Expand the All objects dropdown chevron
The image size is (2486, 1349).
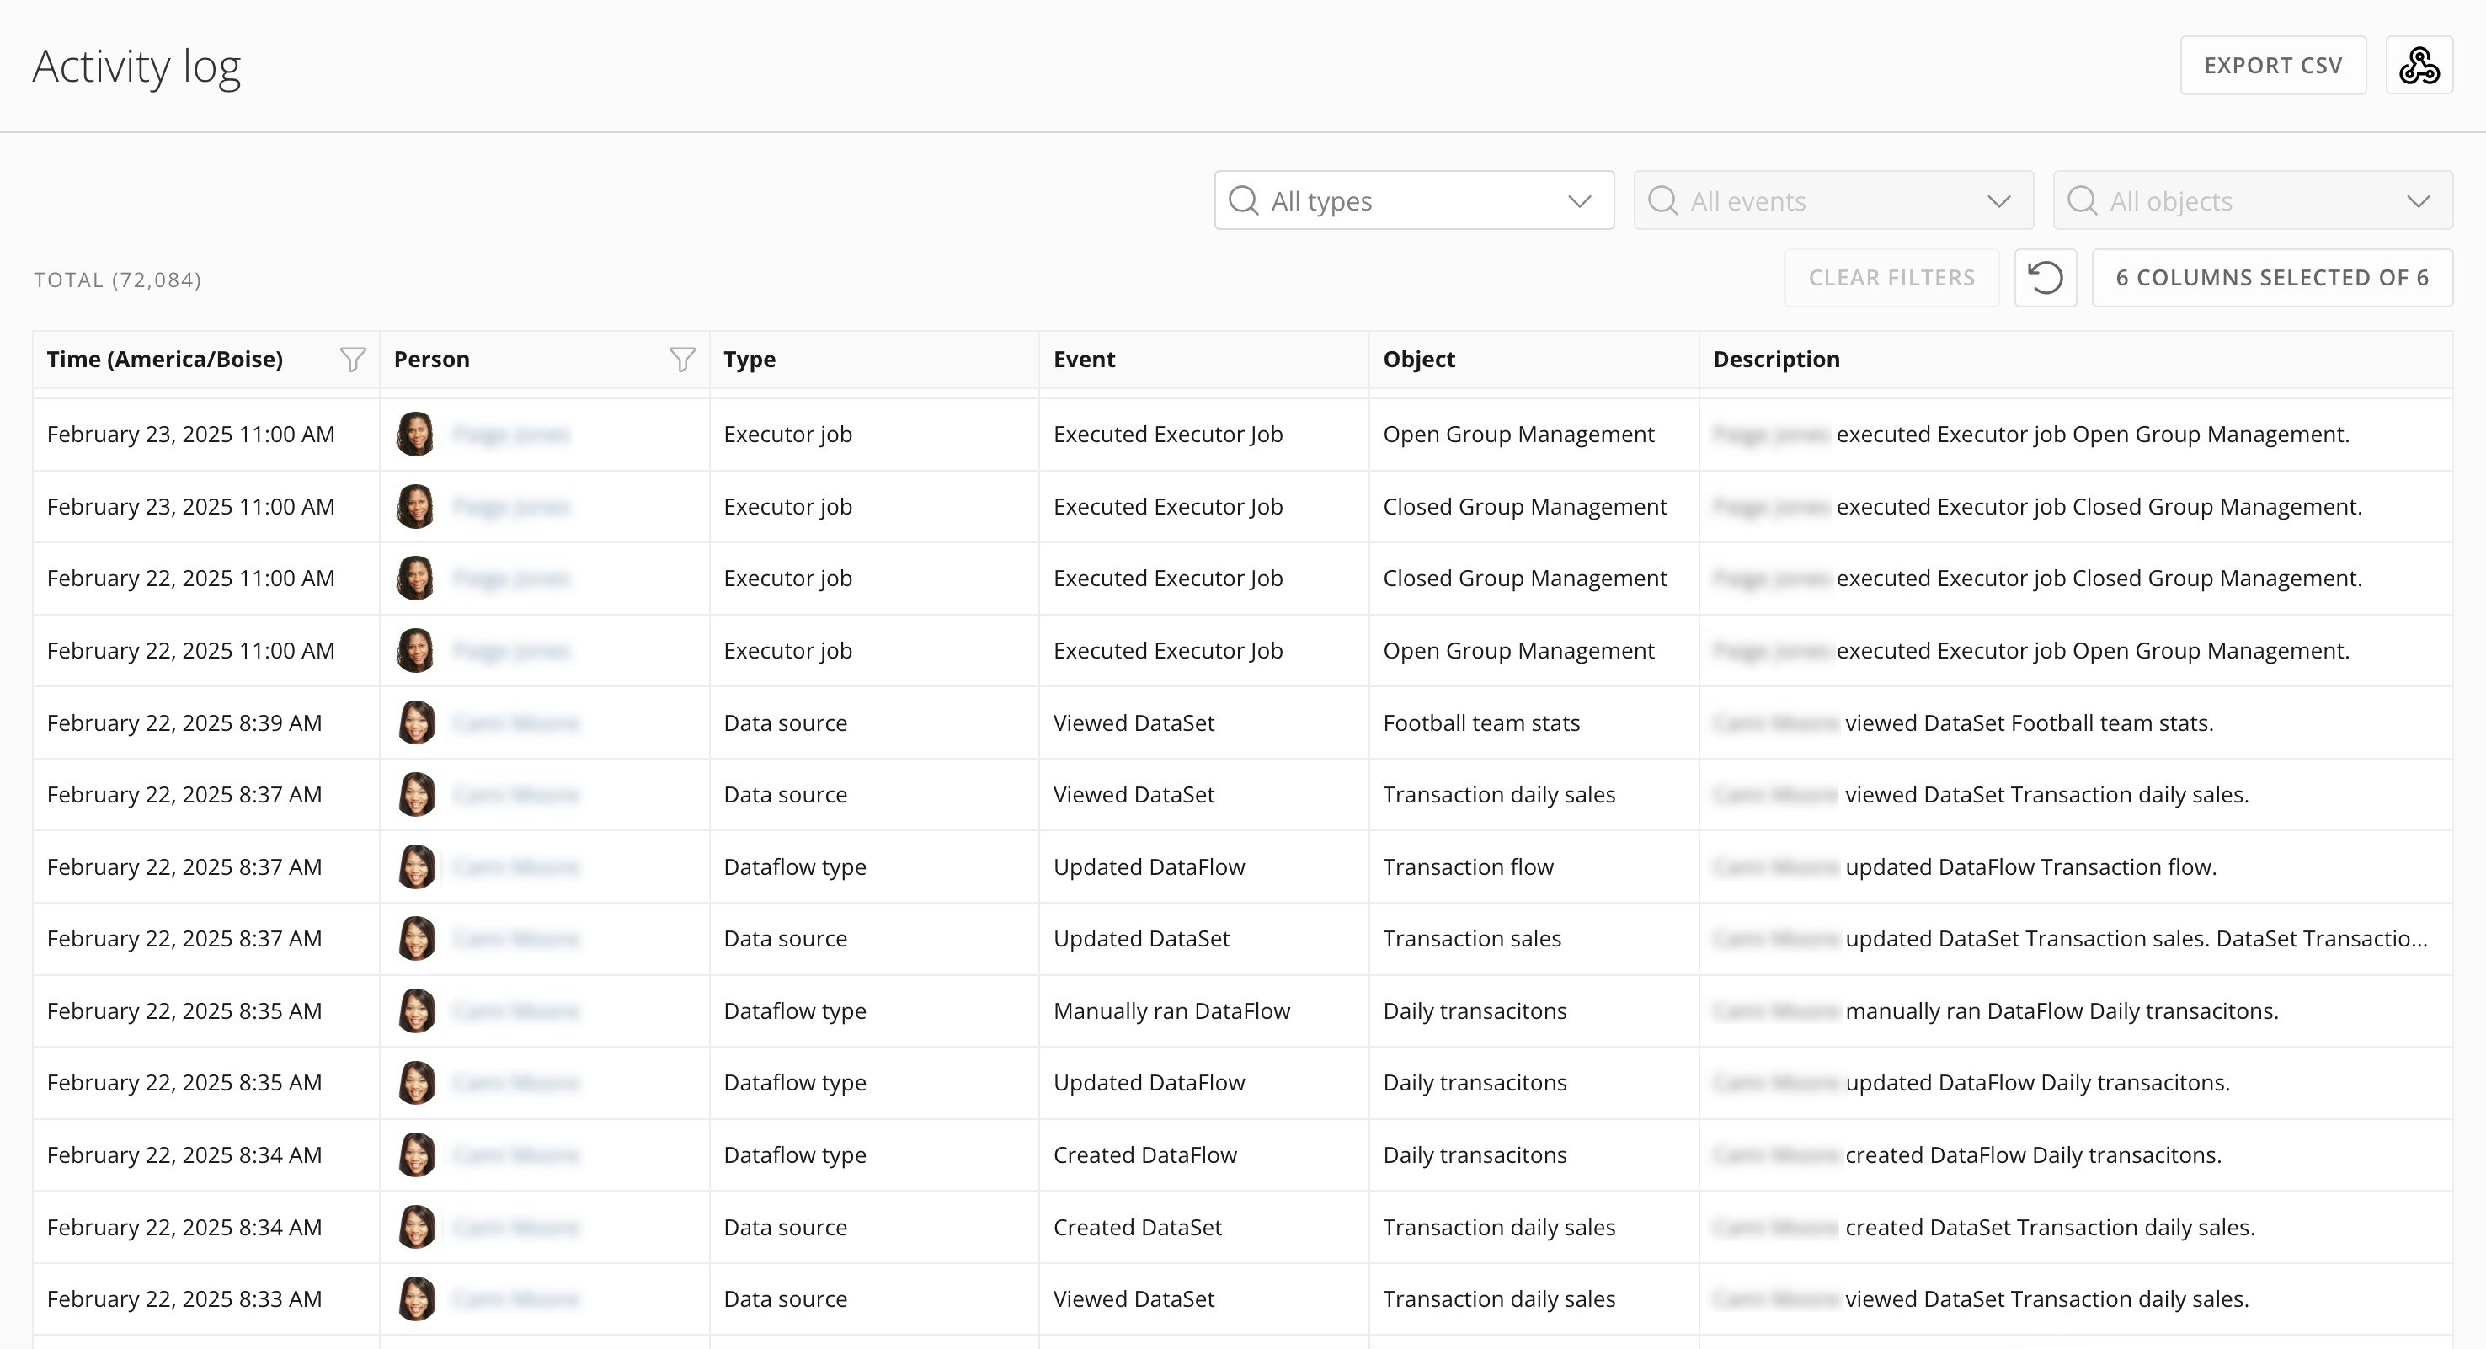[2418, 200]
